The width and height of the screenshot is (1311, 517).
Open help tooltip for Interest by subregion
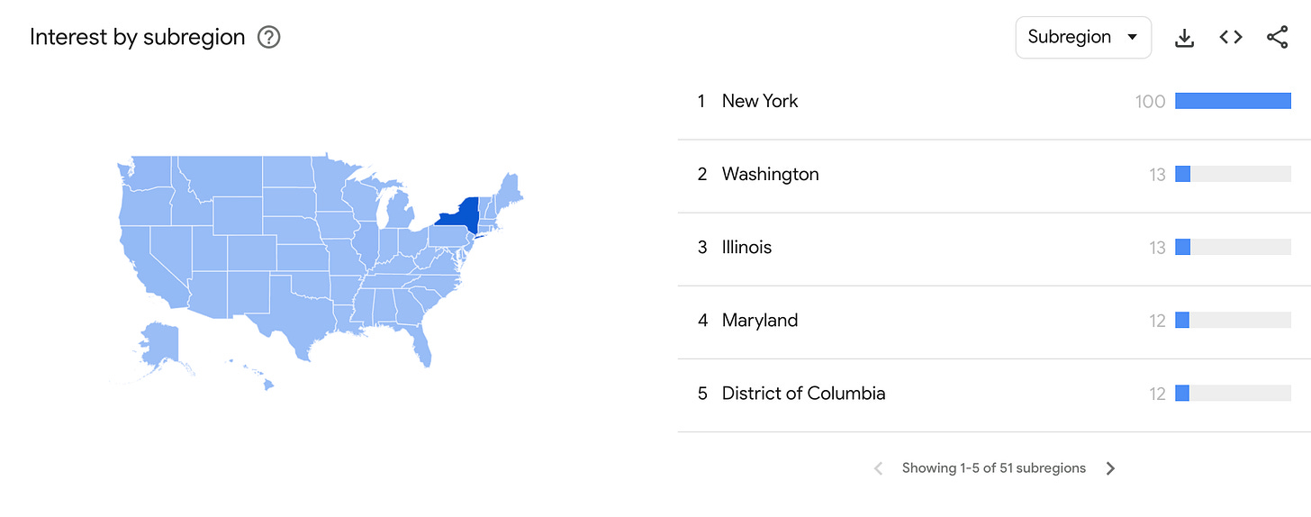click(x=268, y=38)
